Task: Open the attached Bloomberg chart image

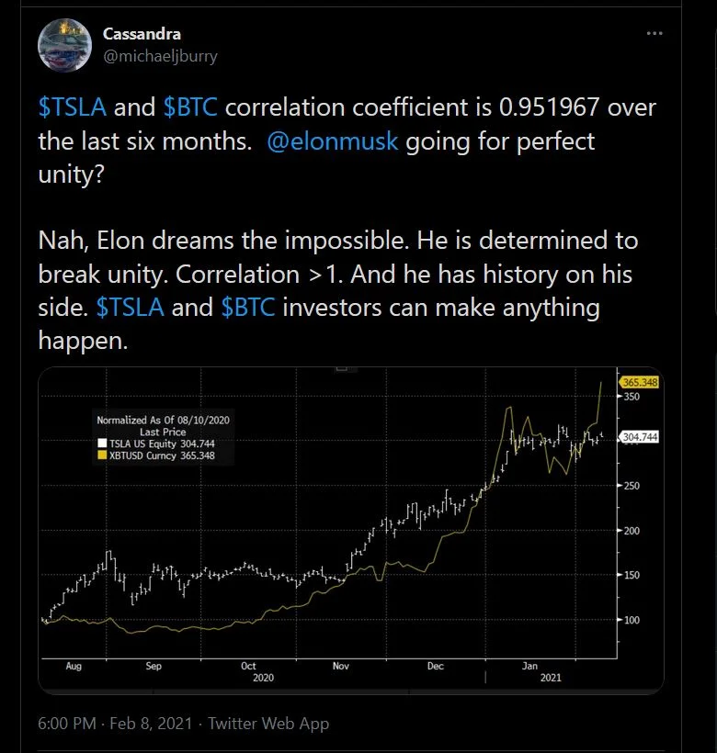Action: click(351, 530)
